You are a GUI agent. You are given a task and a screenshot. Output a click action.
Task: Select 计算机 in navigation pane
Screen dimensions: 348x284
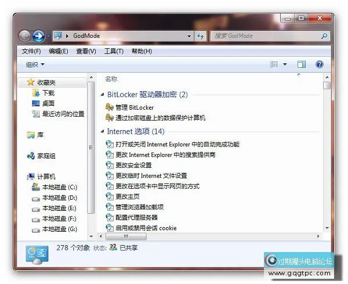(46, 177)
